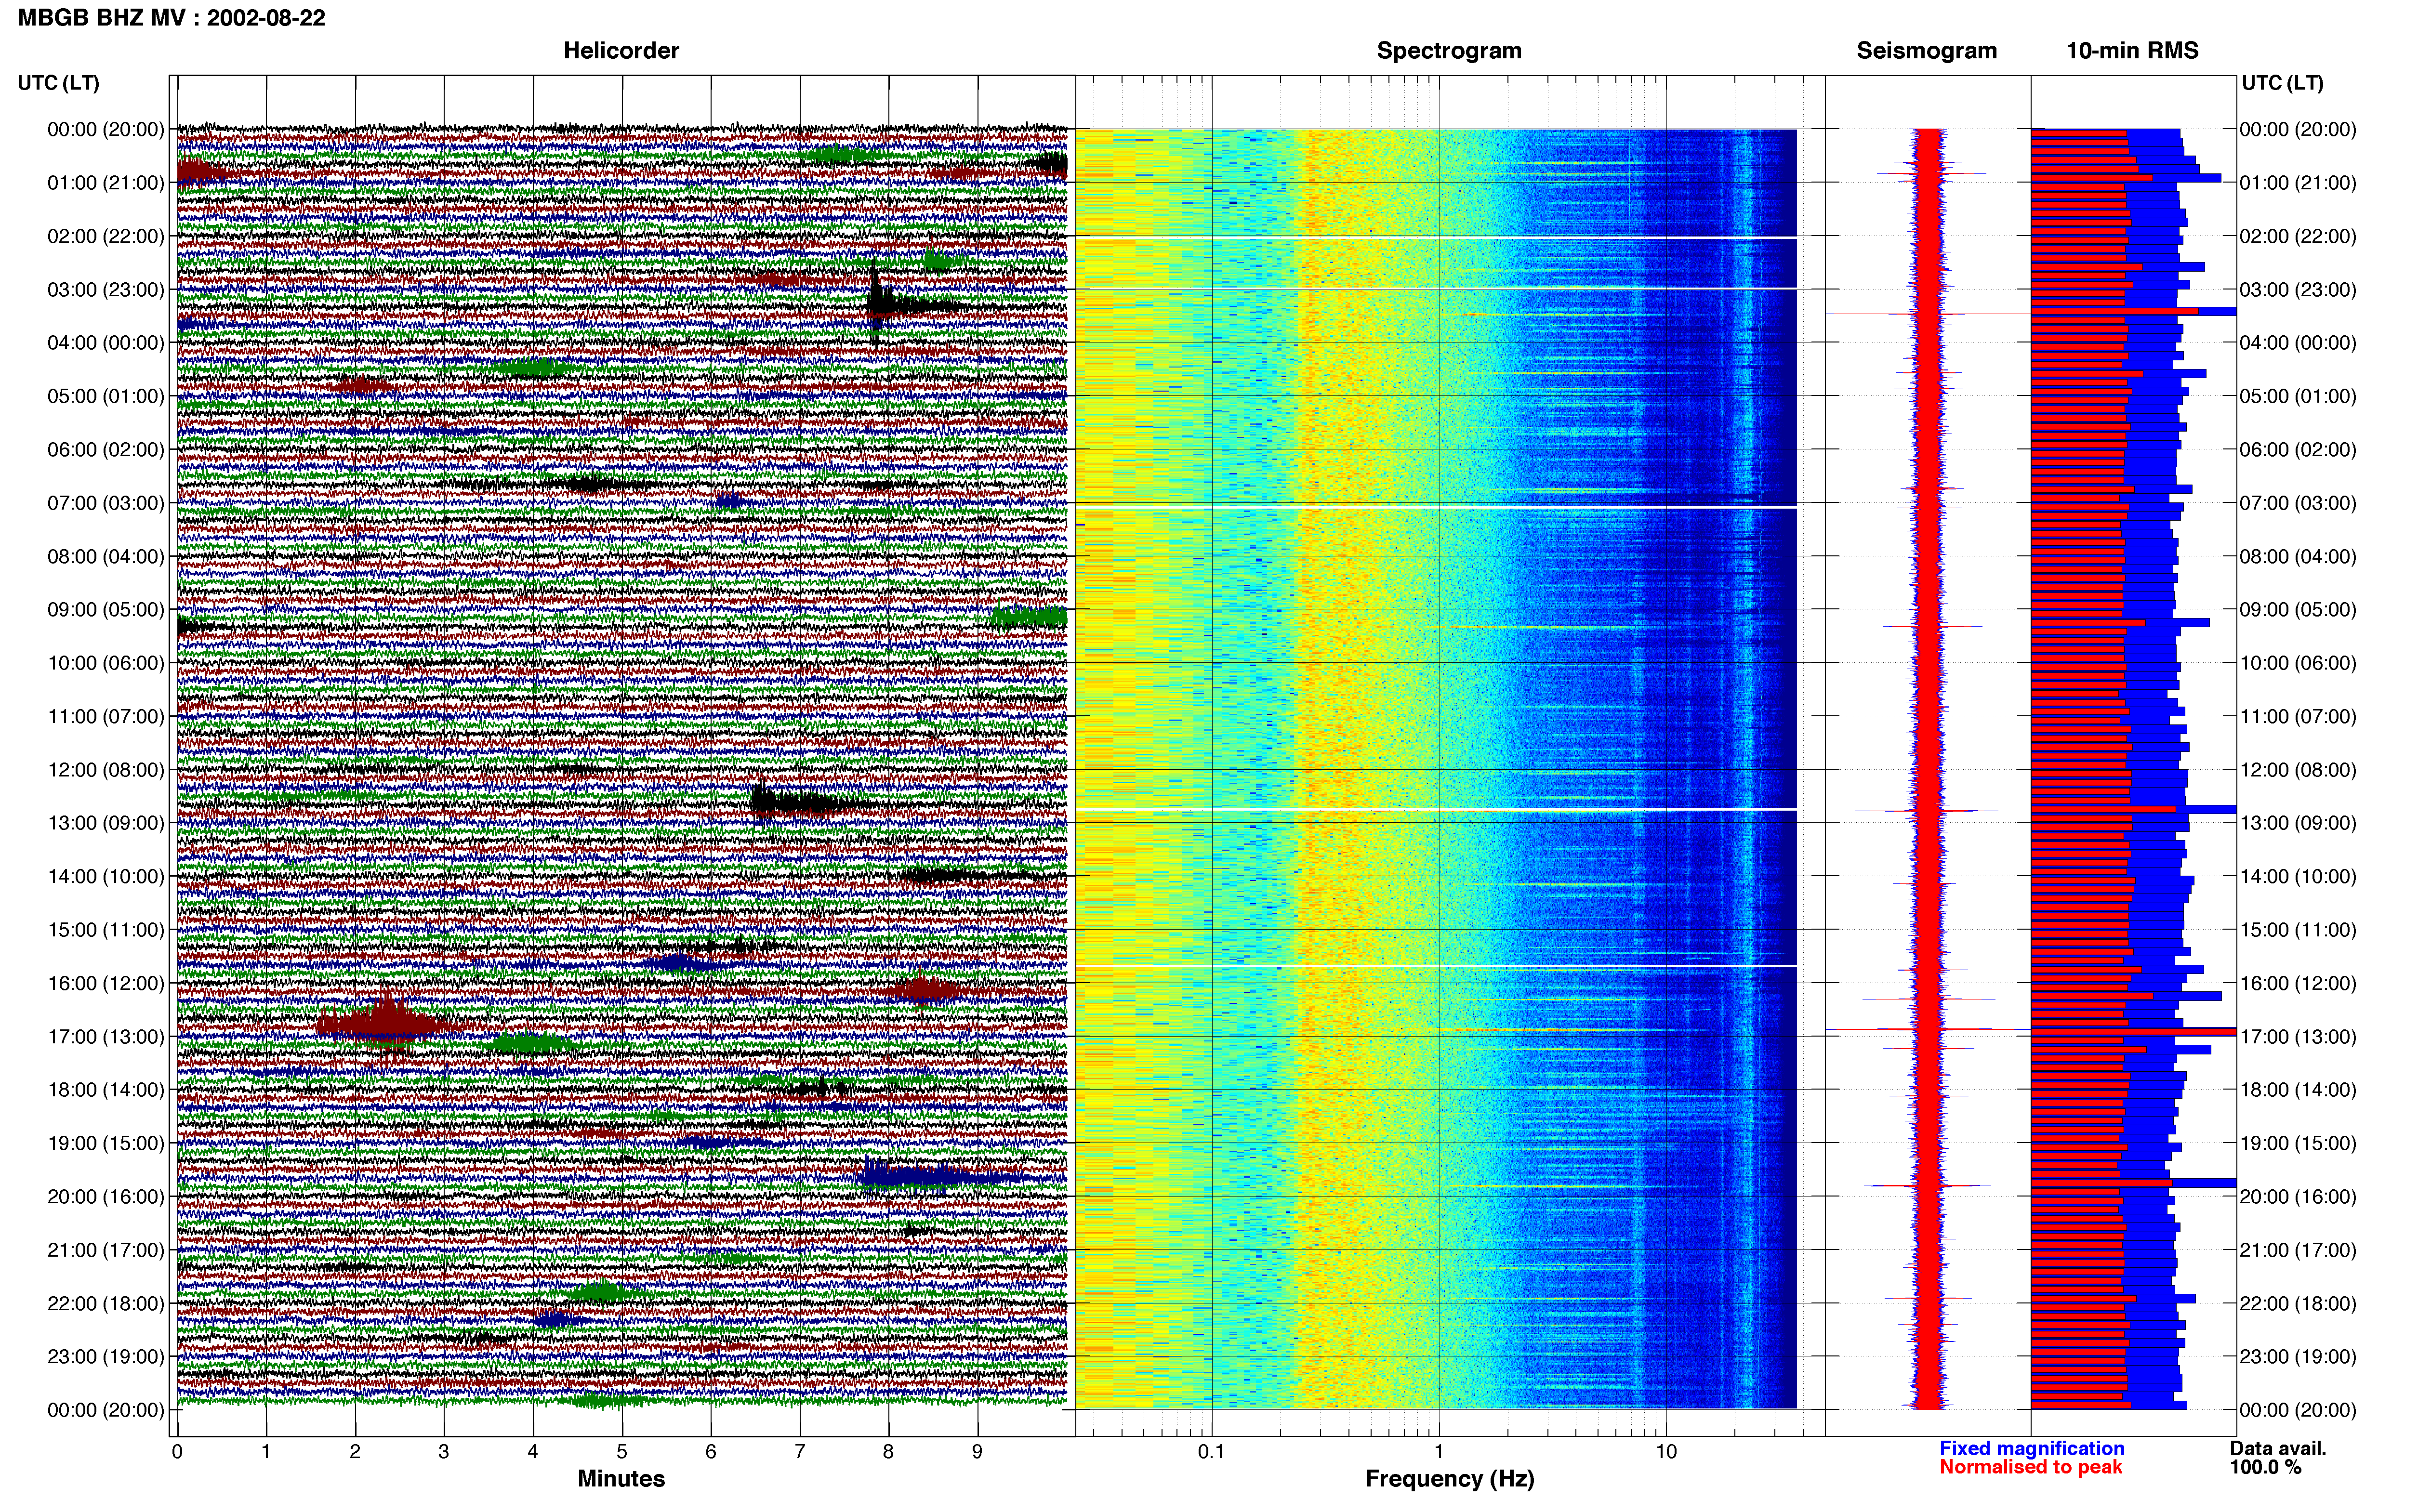Image resolution: width=2418 pixels, height=1512 pixels.
Task: Click the Normalised to peak legend text
Action: pyautogui.click(x=2031, y=1467)
